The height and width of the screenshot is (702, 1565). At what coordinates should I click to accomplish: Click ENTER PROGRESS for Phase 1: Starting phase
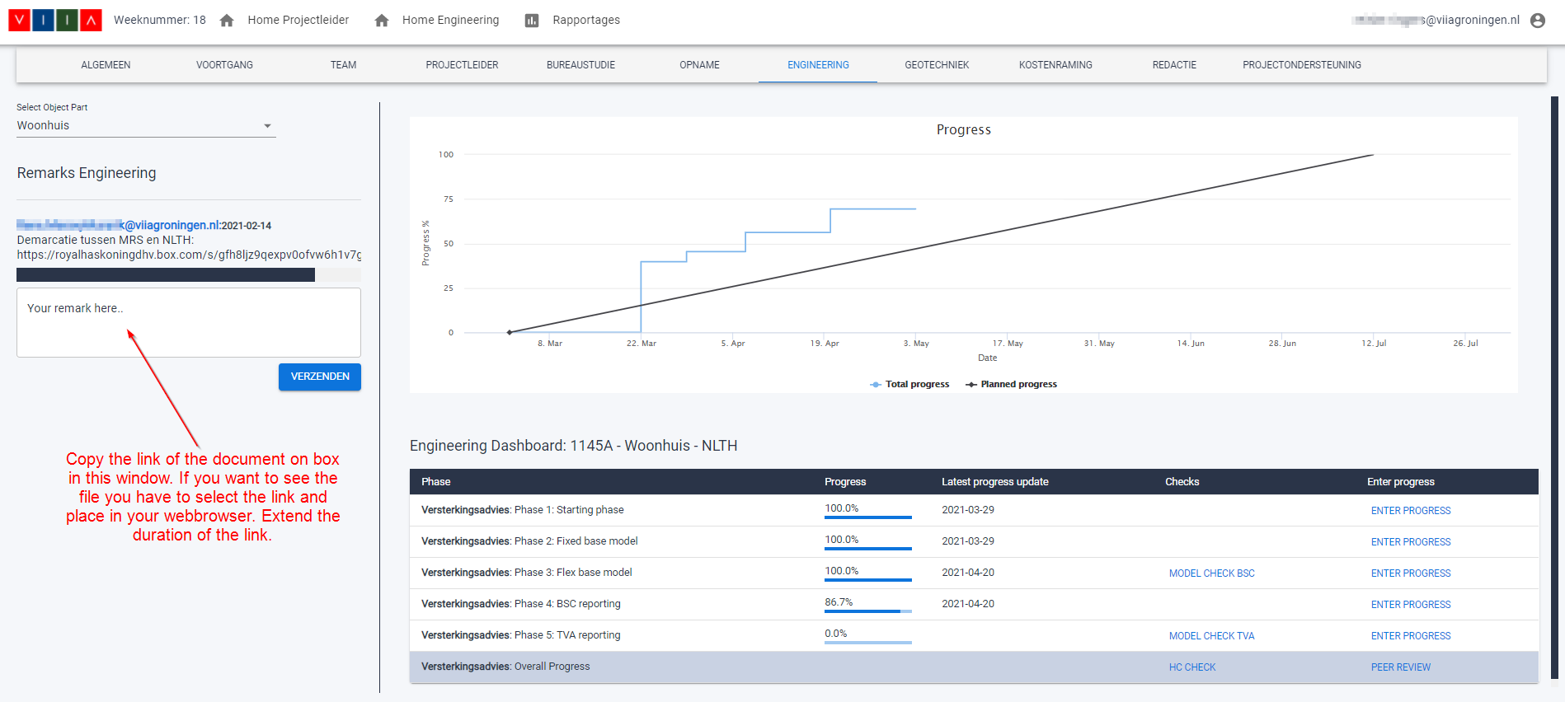click(x=1411, y=511)
